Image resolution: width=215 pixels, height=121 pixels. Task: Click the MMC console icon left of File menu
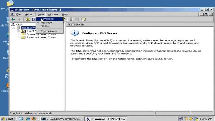pyautogui.click(x=13, y=14)
